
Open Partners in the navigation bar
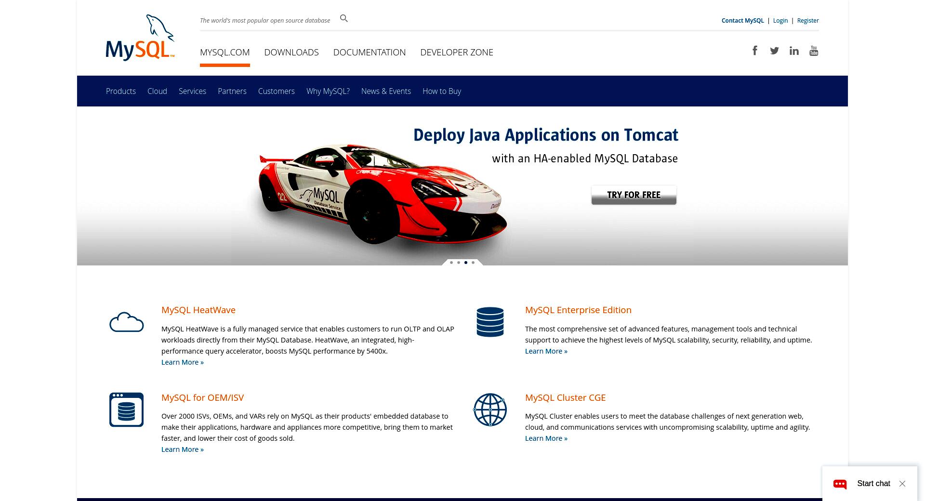tap(232, 91)
